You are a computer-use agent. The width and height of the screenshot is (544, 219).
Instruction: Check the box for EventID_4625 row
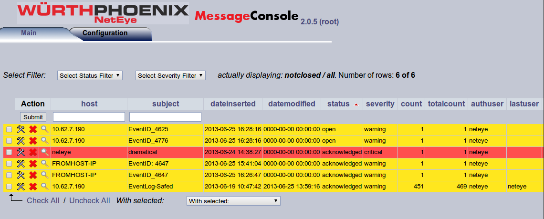coord(9,129)
